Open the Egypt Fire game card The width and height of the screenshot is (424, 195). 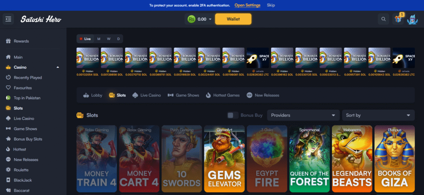[267, 159]
